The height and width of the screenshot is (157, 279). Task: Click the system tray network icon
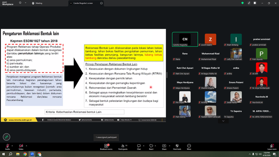pyautogui.click(x=257, y=154)
